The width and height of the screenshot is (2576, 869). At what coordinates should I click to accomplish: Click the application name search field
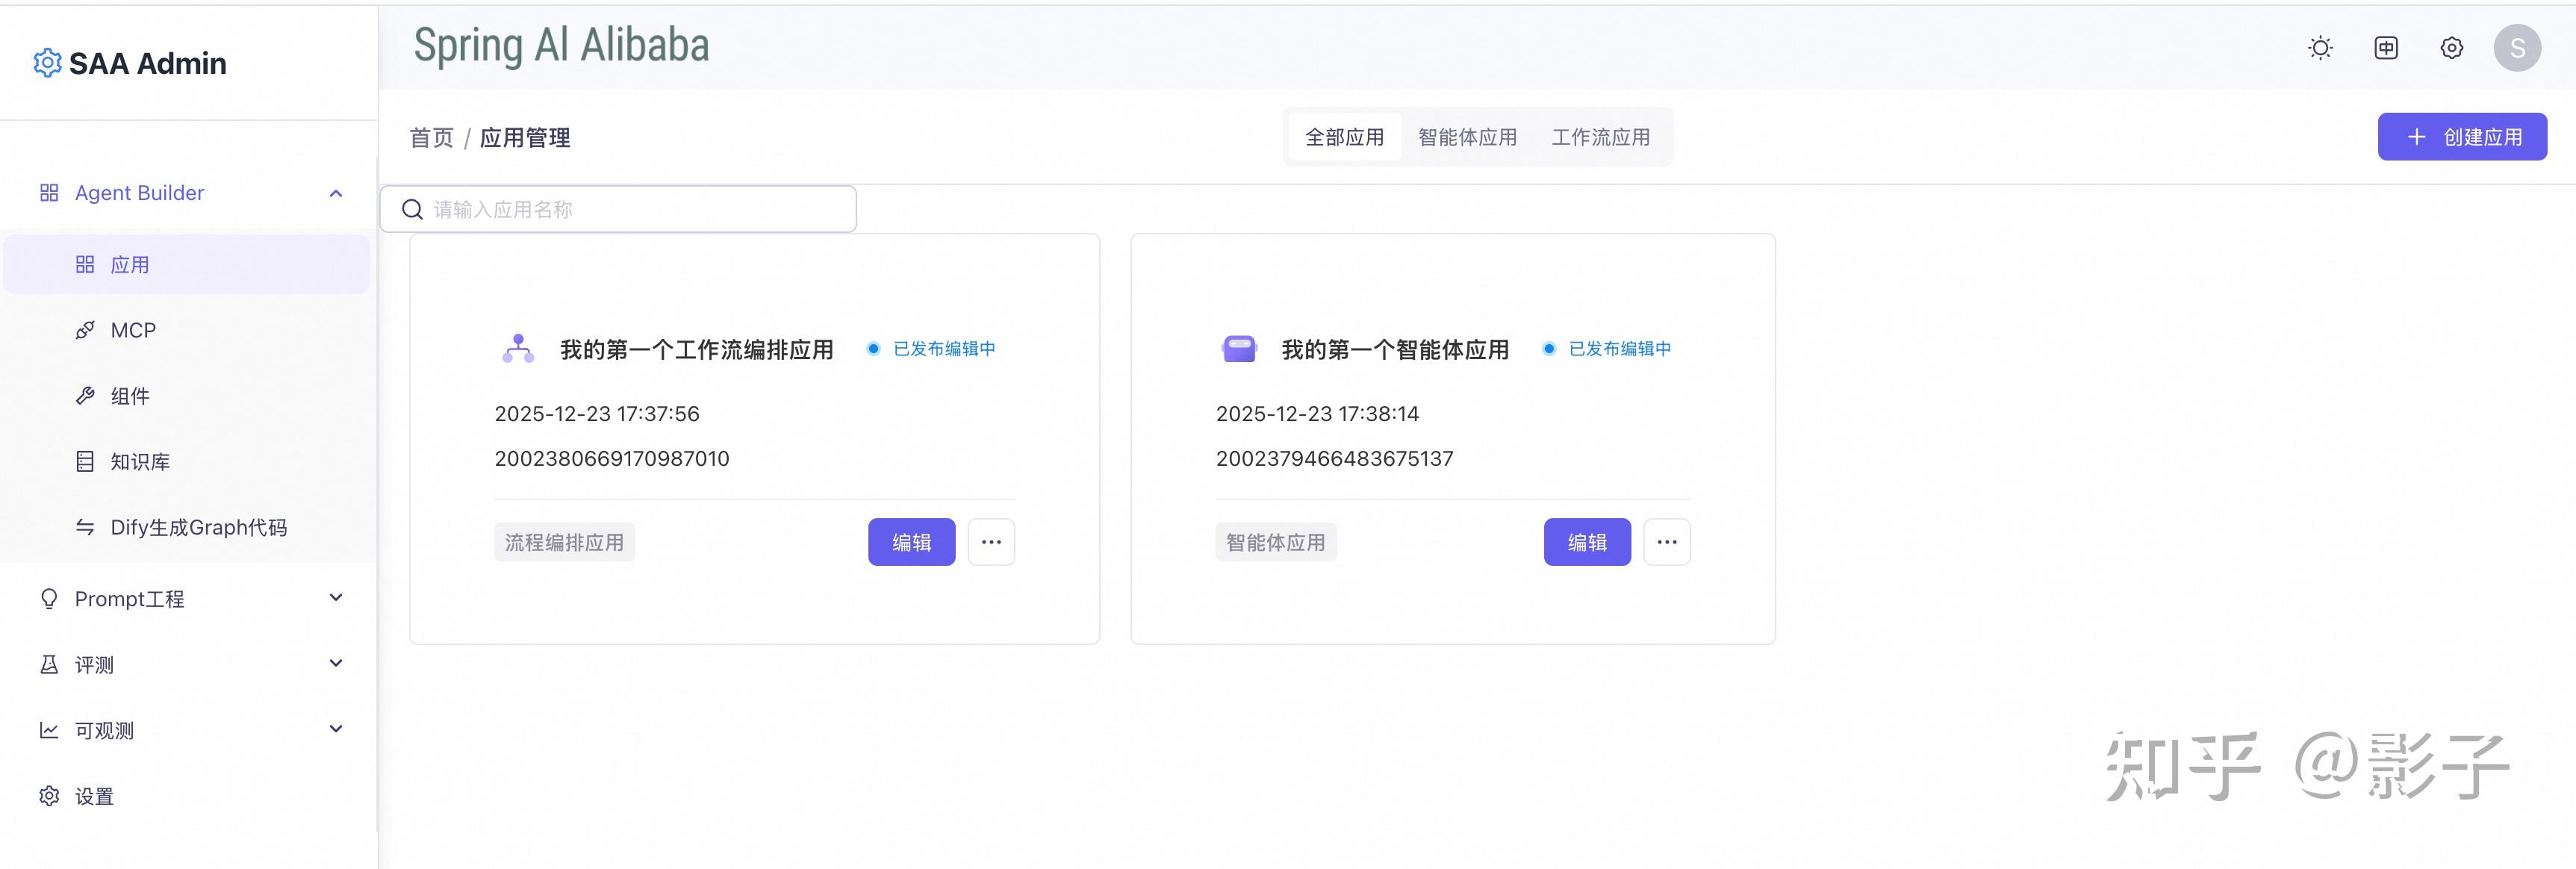(617, 209)
